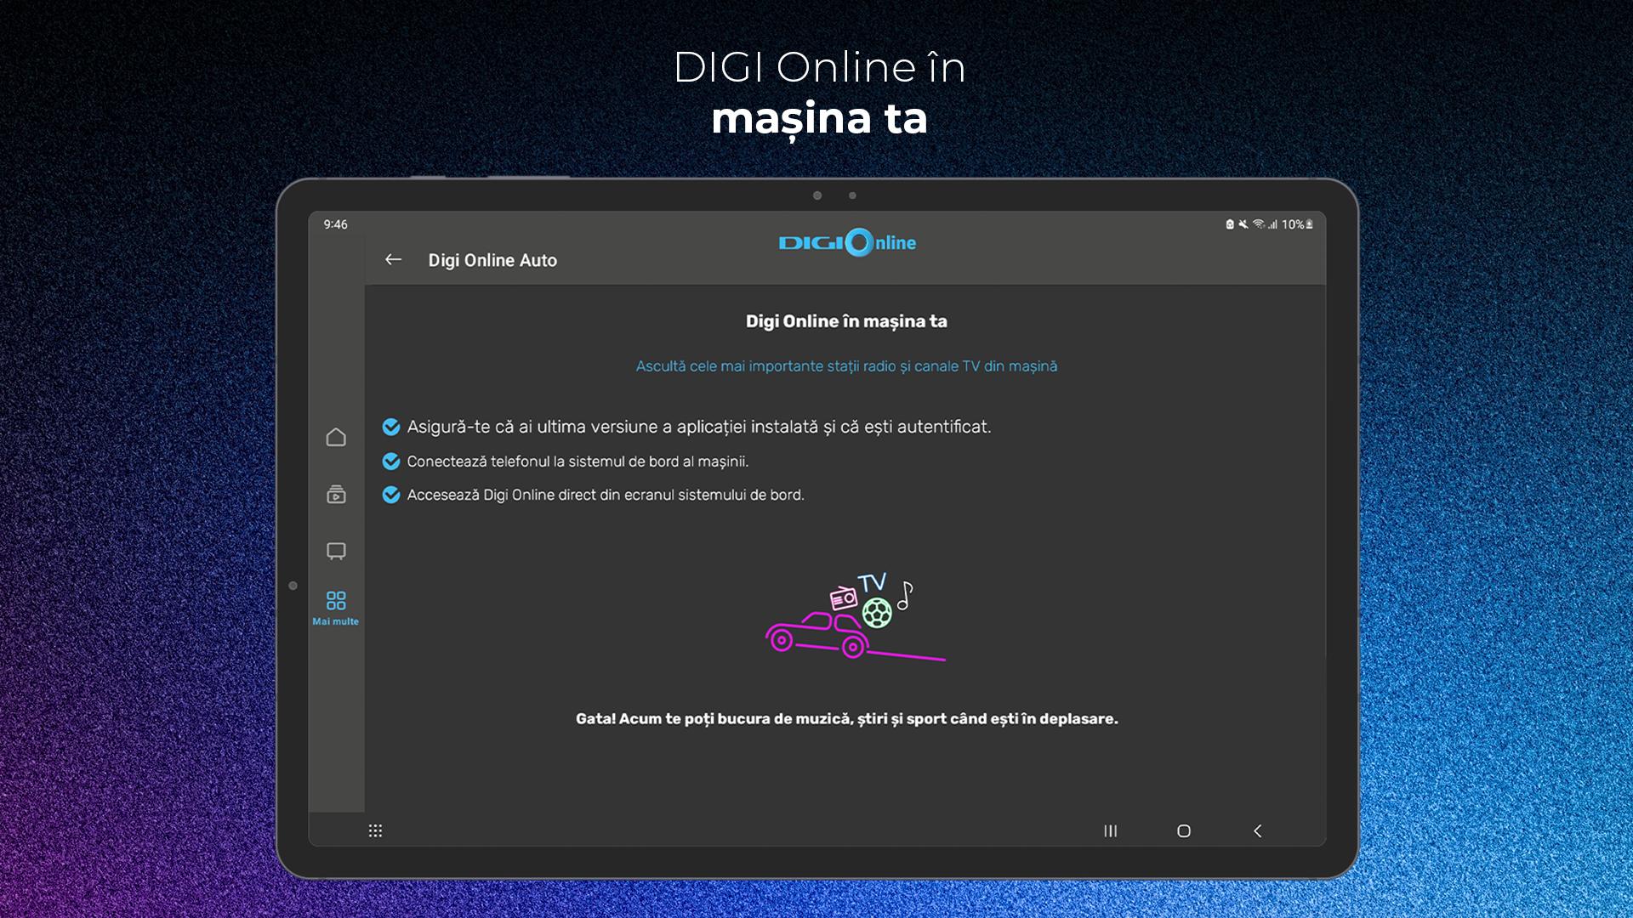This screenshot has width=1633, height=918.
Task: Tap the Android back chevron
Action: [x=1258, y=830]
